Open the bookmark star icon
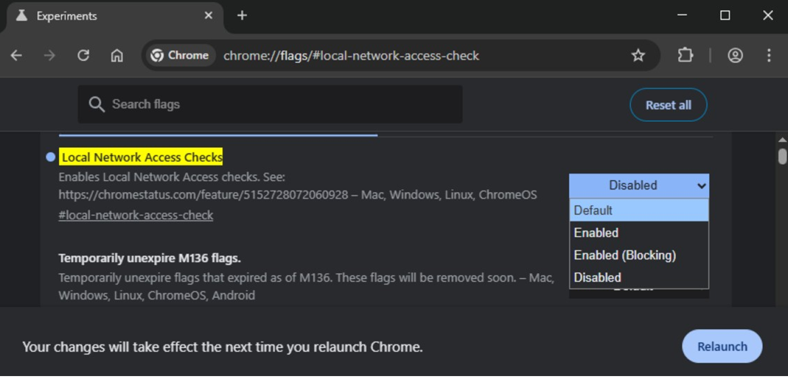 (x=638, y=55)
